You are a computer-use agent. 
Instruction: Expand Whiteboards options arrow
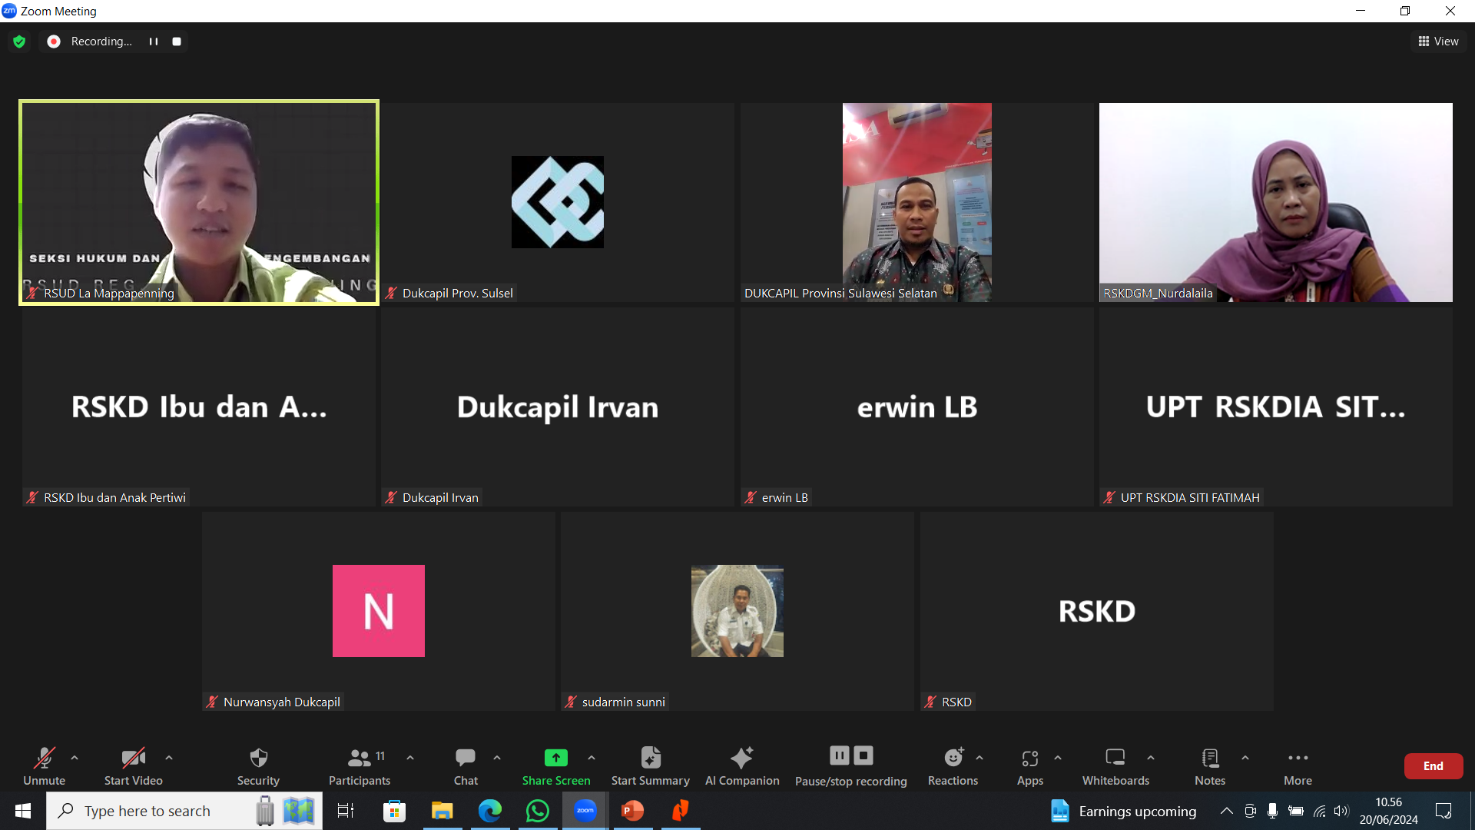coord(1151,758)
